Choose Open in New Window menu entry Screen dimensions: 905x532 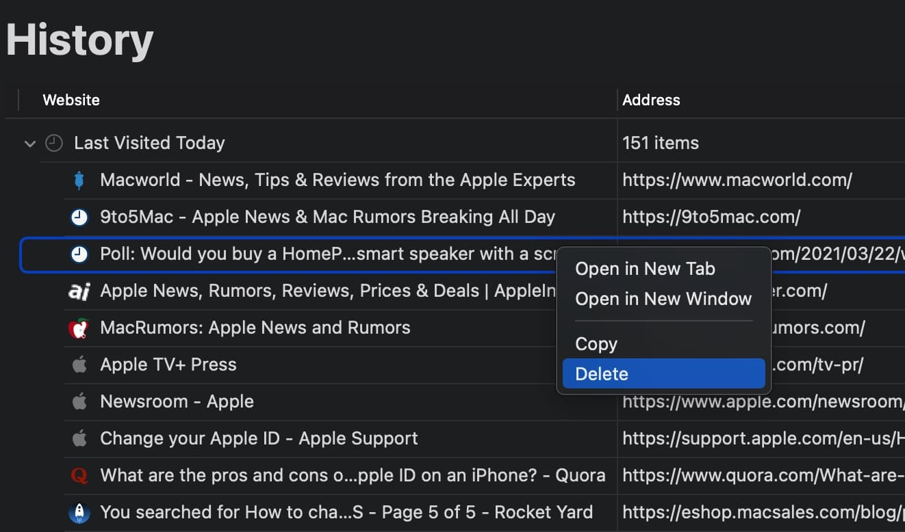(x=663, y=299)
